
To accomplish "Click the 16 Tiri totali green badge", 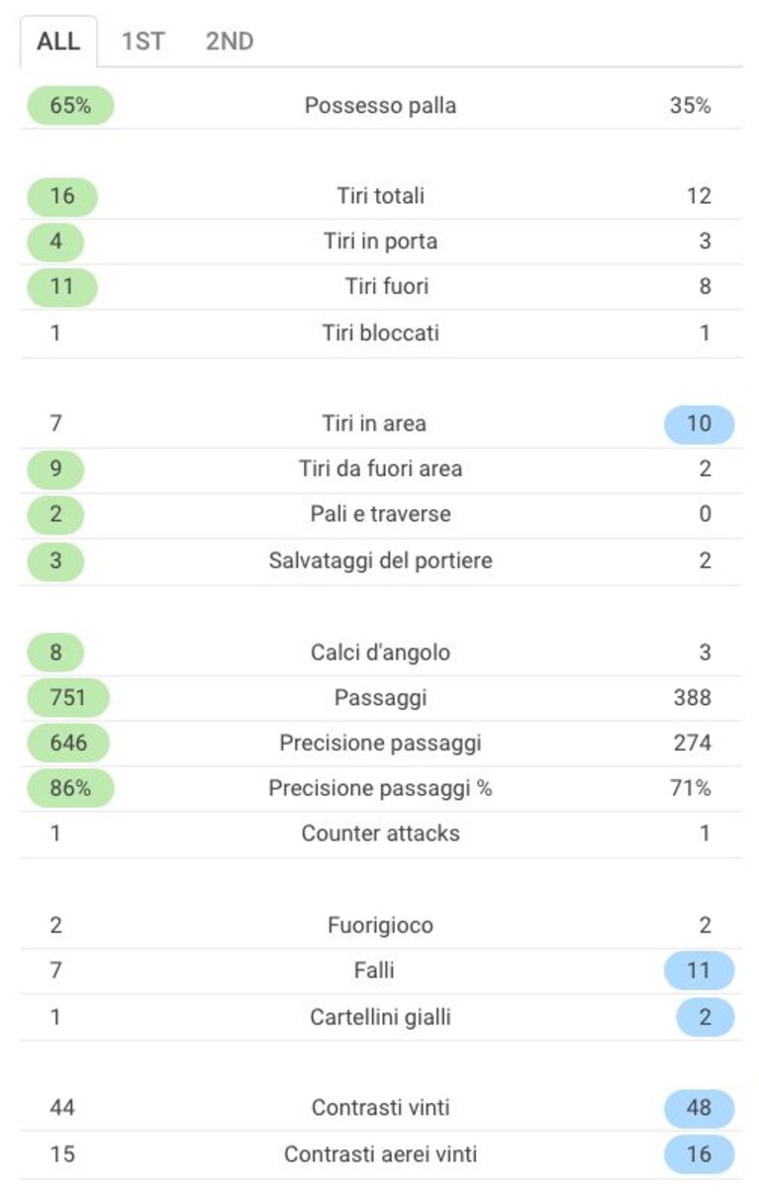I will click(x=62, y=196).
